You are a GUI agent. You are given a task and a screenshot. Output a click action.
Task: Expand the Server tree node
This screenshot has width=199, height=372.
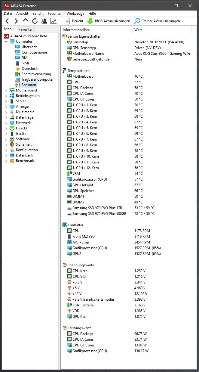(x=7, y=101)
